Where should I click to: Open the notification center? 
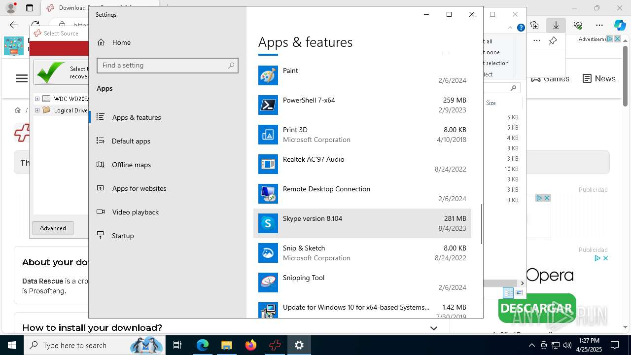[x=615, y=345]
